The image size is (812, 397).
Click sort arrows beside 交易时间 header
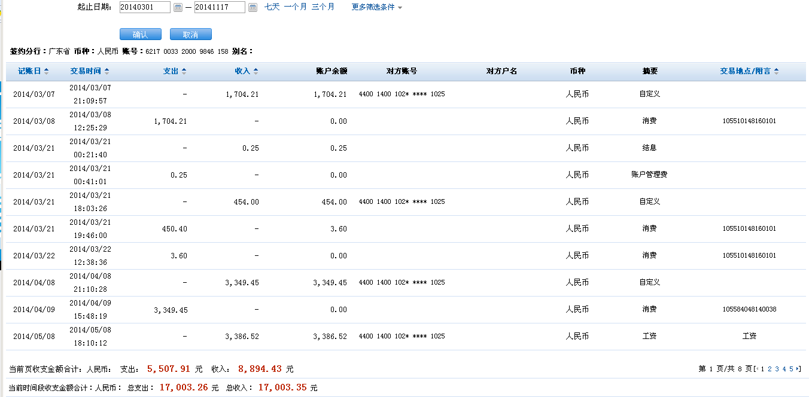tap(107, 71)
